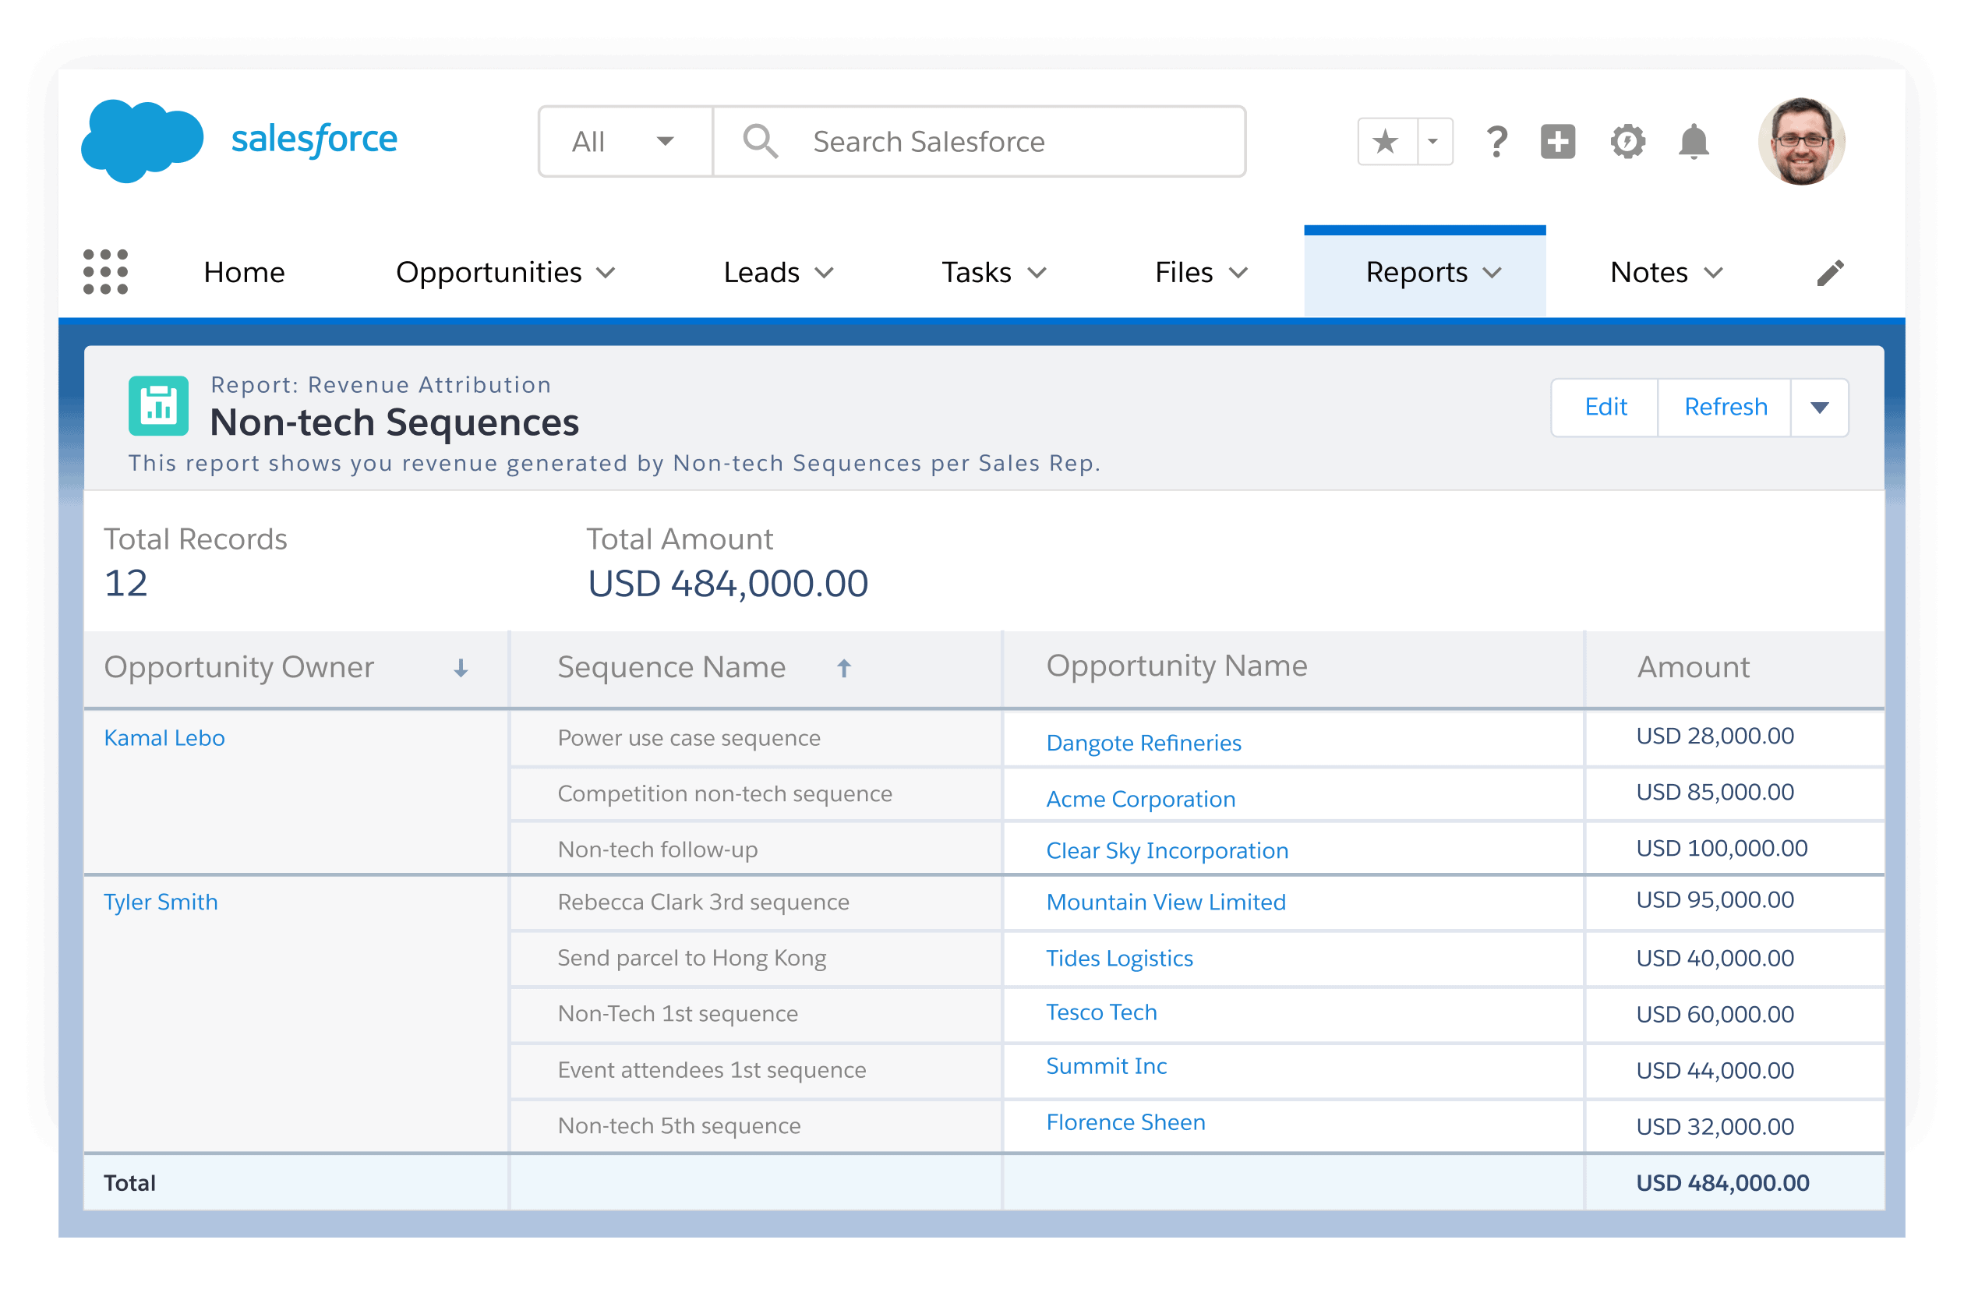The image size is (1964, 1307).
Task: Click the Edit report button
Action: tap(1605, 408)
